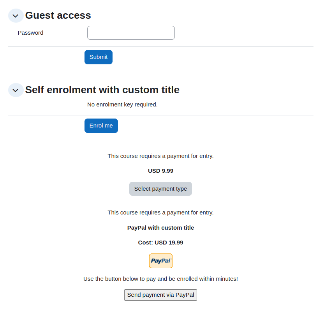Collapse the Self enrolment section chevron

pos(16,90)
